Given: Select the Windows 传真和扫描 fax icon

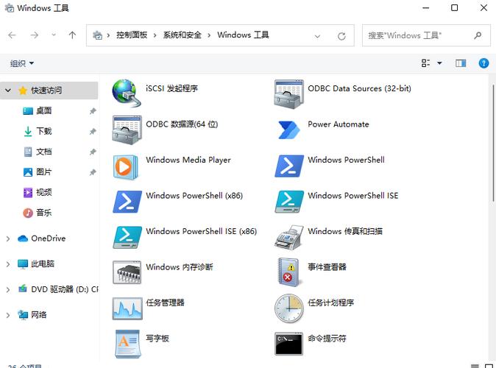Looking at the screenshot, I should [288, 237].
